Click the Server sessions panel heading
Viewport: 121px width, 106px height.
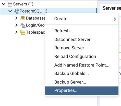(112, 8)
